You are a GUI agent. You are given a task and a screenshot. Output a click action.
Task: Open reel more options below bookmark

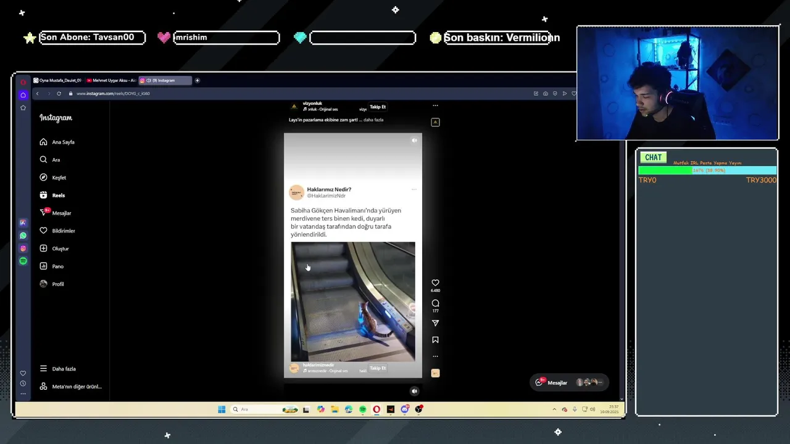[x=435, y=356]
